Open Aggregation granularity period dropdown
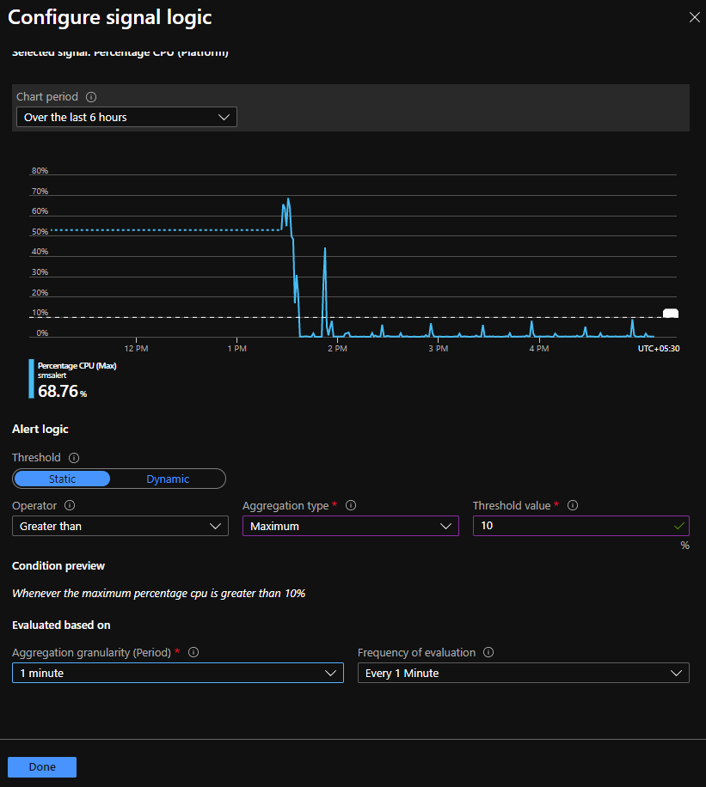This screenshot has height=787, width=706. pyautogui.click(x=178, y=673)
